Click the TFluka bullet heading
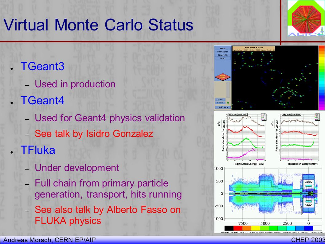 click(38, 150)
